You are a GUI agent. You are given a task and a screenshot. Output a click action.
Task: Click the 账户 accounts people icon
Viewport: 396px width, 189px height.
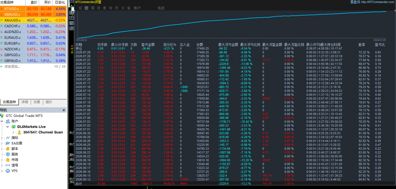click(x=8, y=121)
